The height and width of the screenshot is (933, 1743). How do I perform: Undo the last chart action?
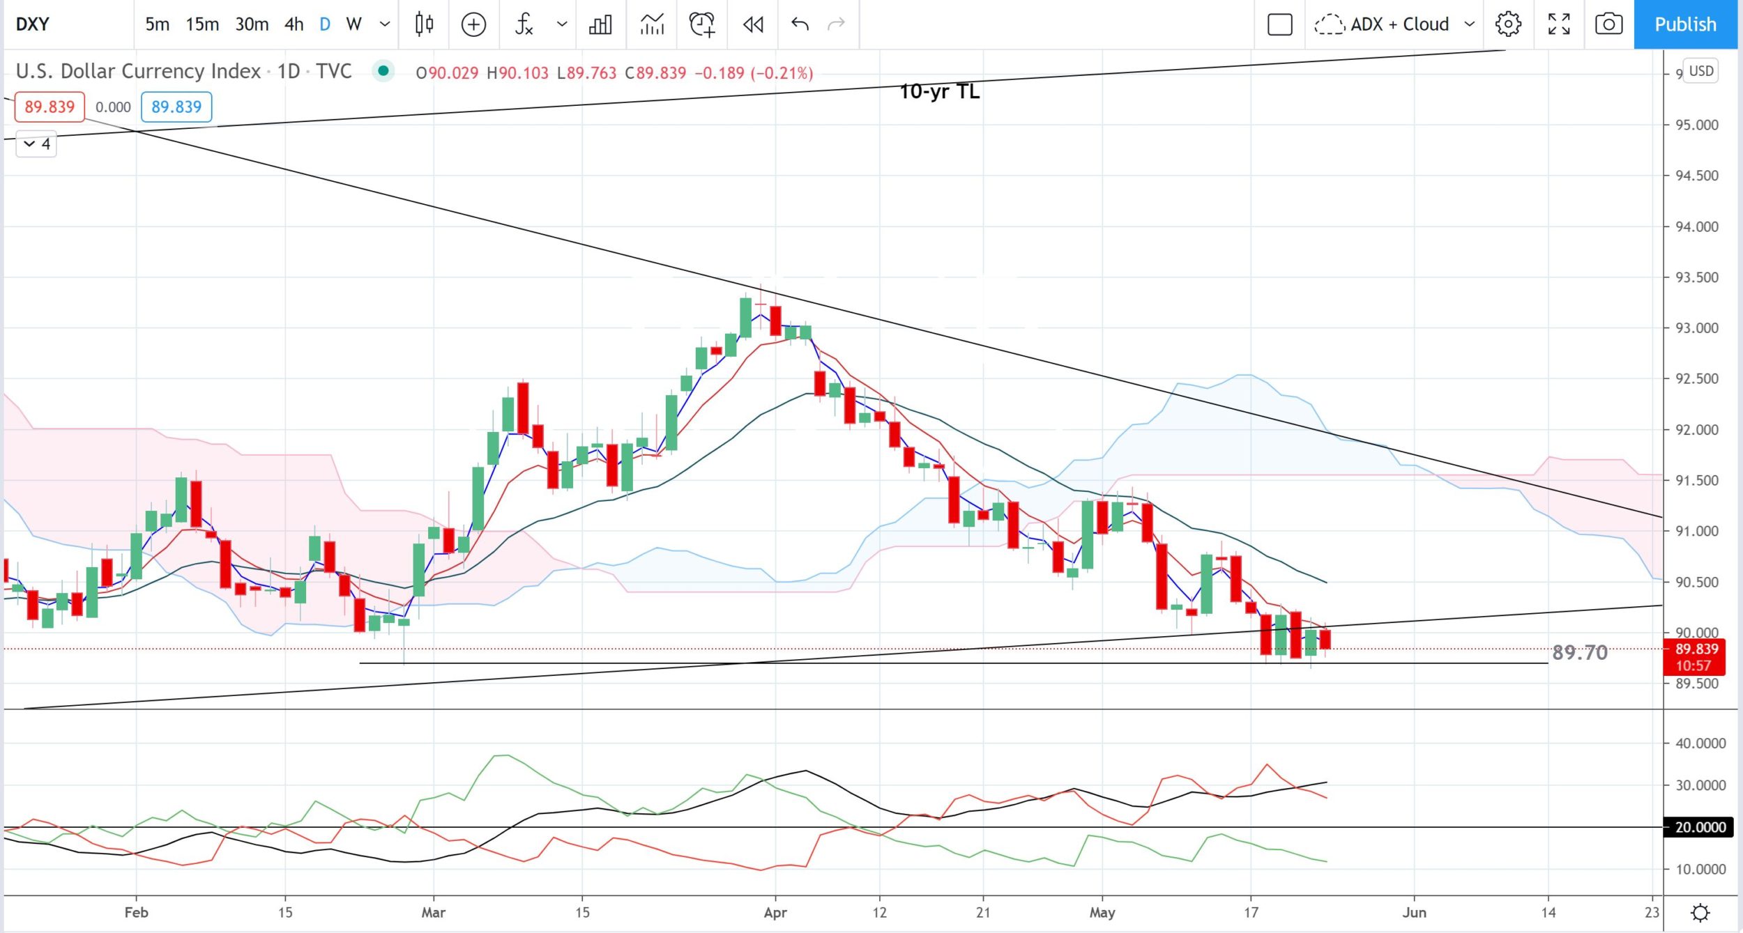pos(800,24)
